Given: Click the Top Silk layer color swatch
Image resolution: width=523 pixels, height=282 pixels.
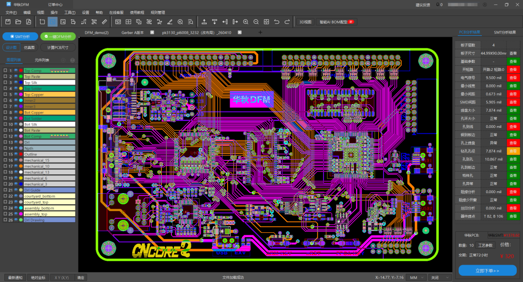Looking at the screenshot, I should [21, 83].
